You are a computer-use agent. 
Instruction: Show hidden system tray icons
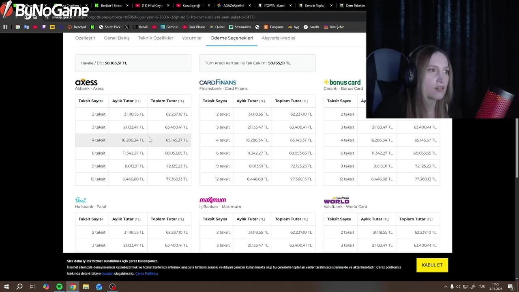tap(446, 287)
